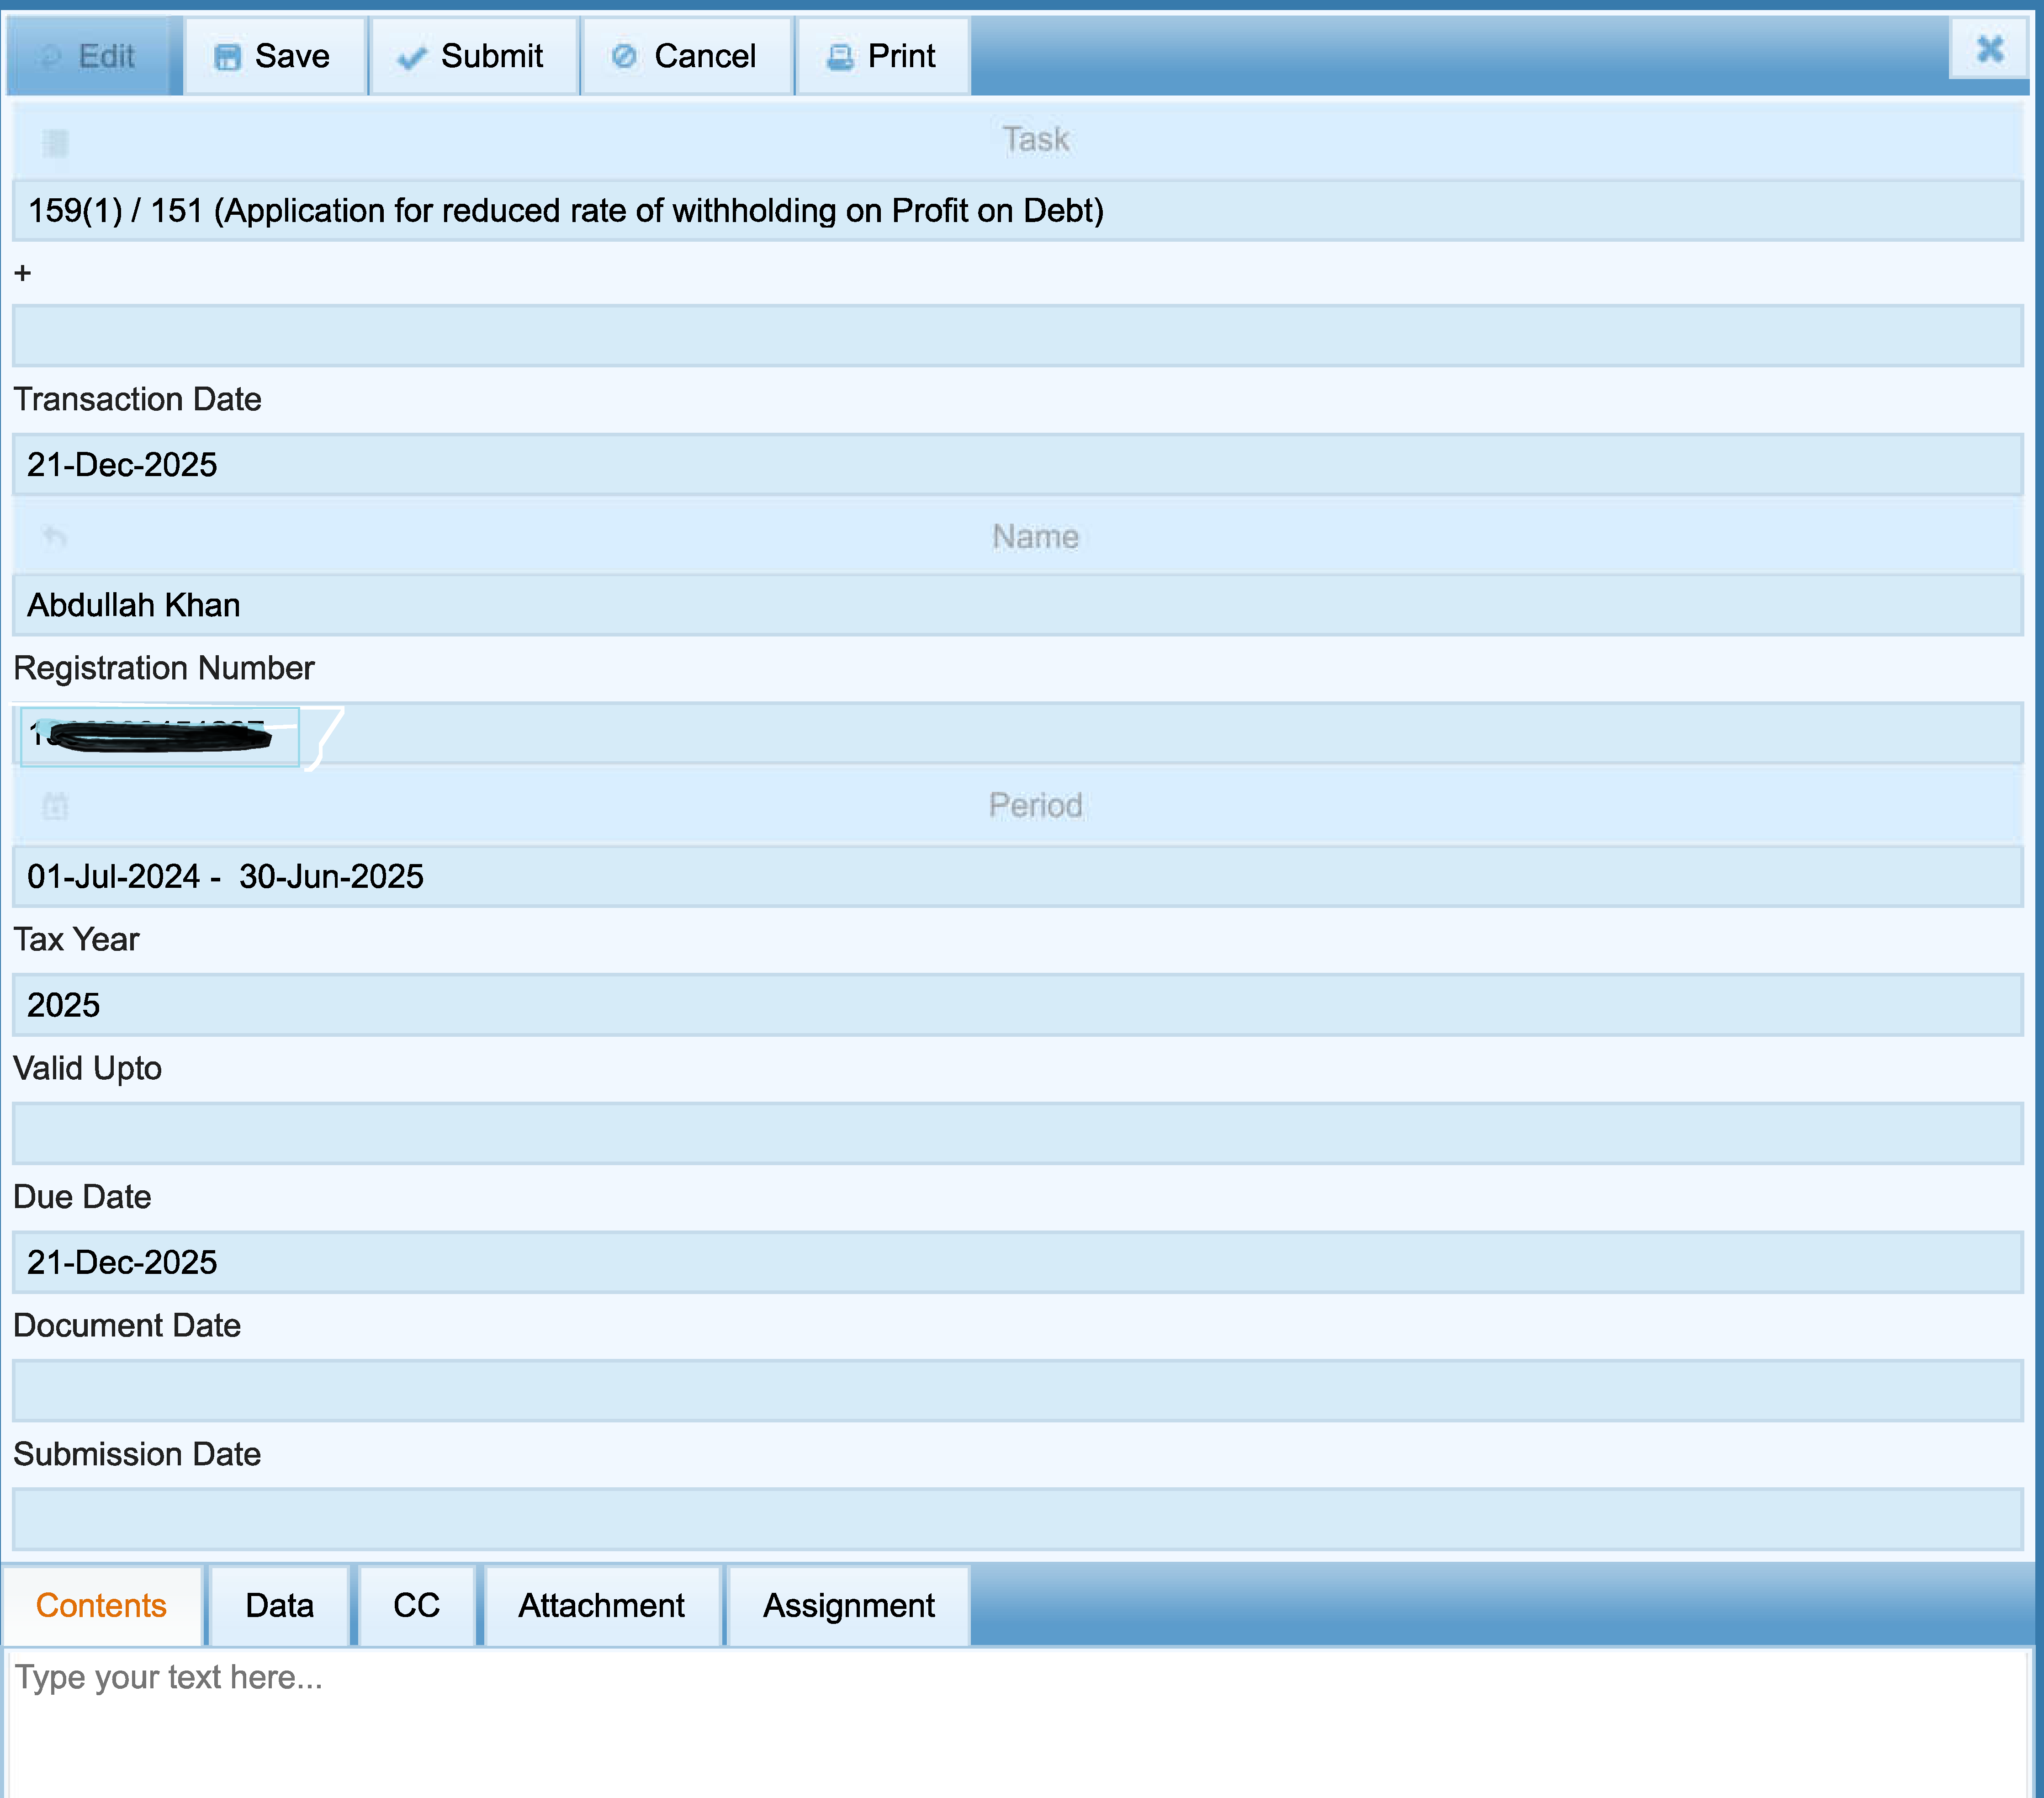Click the Submit checkmark icon
Screen dimensions: 2044x1798
411,58
